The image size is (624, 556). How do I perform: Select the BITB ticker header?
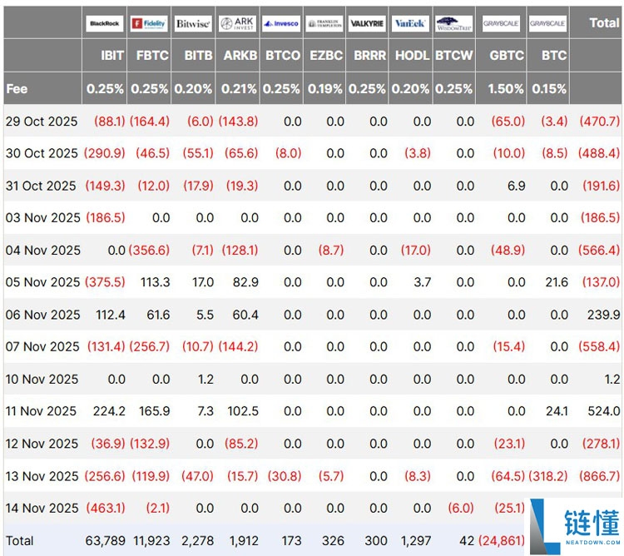tap(198, 55)
